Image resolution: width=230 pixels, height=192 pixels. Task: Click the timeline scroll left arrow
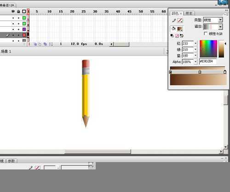click(111, 44)
